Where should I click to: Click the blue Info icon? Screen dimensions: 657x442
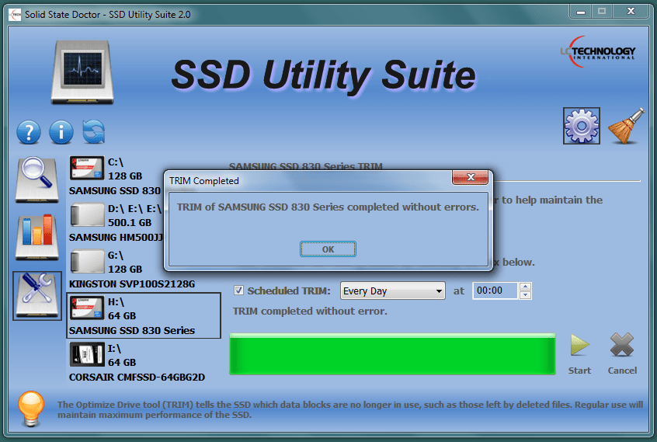pos(61,132)
